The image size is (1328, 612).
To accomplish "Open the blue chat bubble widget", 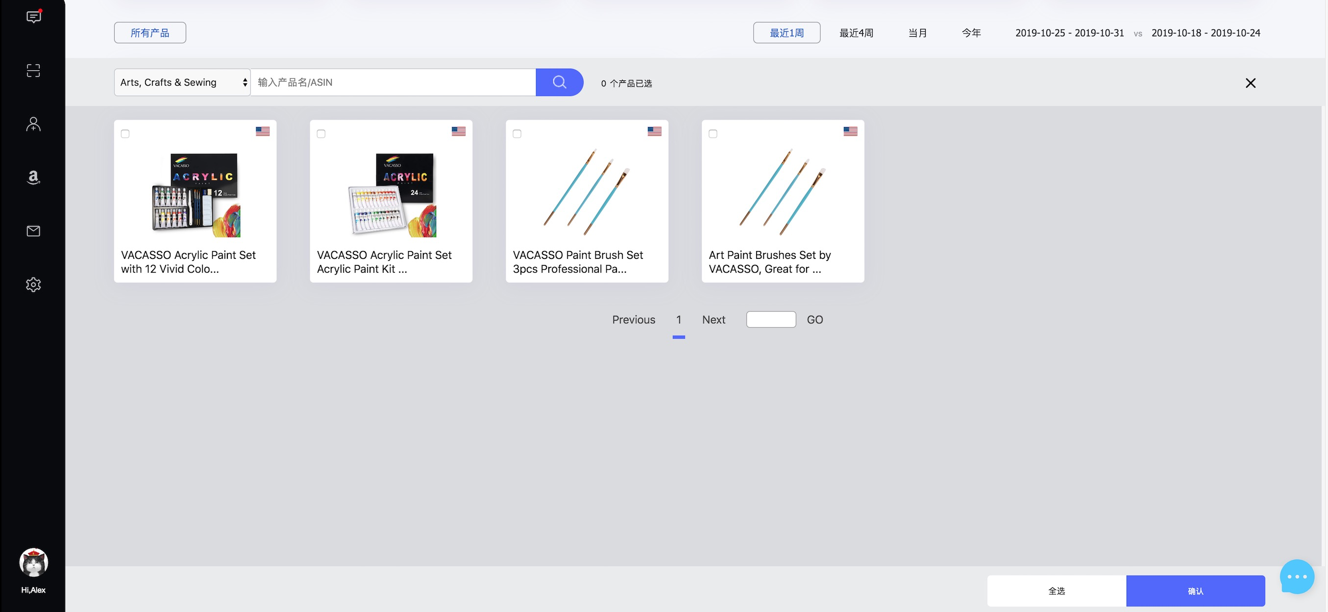I will click(1297, 576).
